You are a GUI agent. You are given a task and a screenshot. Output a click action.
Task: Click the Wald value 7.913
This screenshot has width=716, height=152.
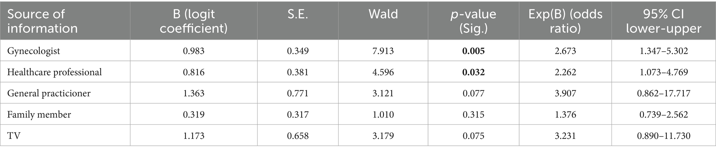(383, 51)
